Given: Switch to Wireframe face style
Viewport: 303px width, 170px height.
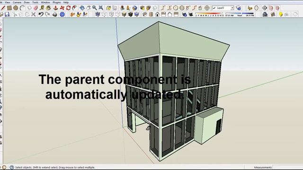Looking at the screenshot, I should pos(111,15).
